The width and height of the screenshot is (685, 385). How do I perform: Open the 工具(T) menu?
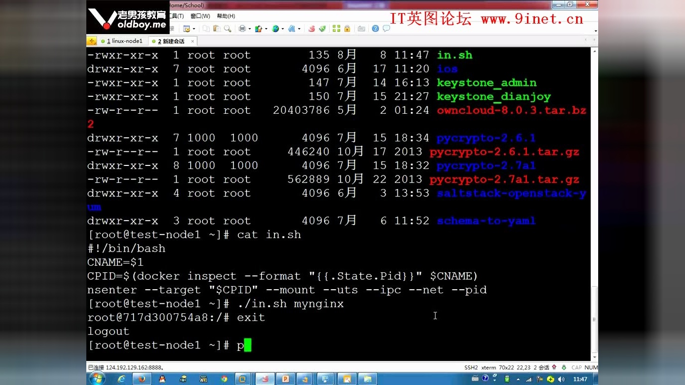pos(177,16)
